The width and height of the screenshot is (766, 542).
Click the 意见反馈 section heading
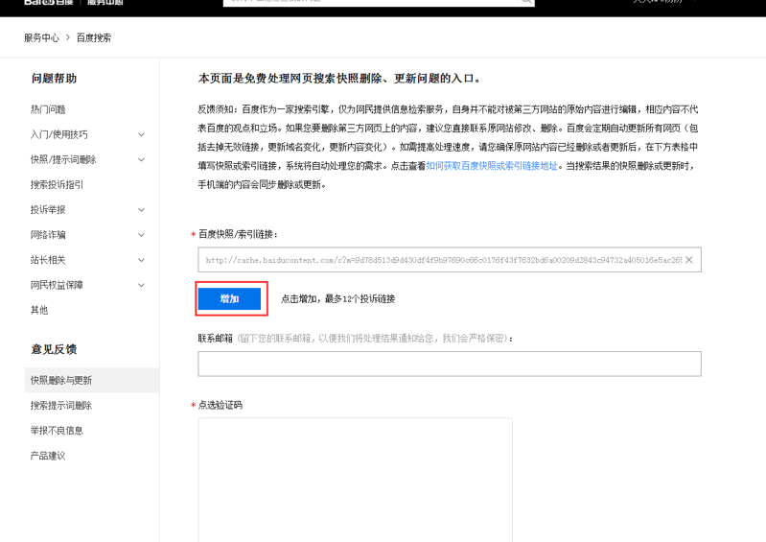(55, 349)
